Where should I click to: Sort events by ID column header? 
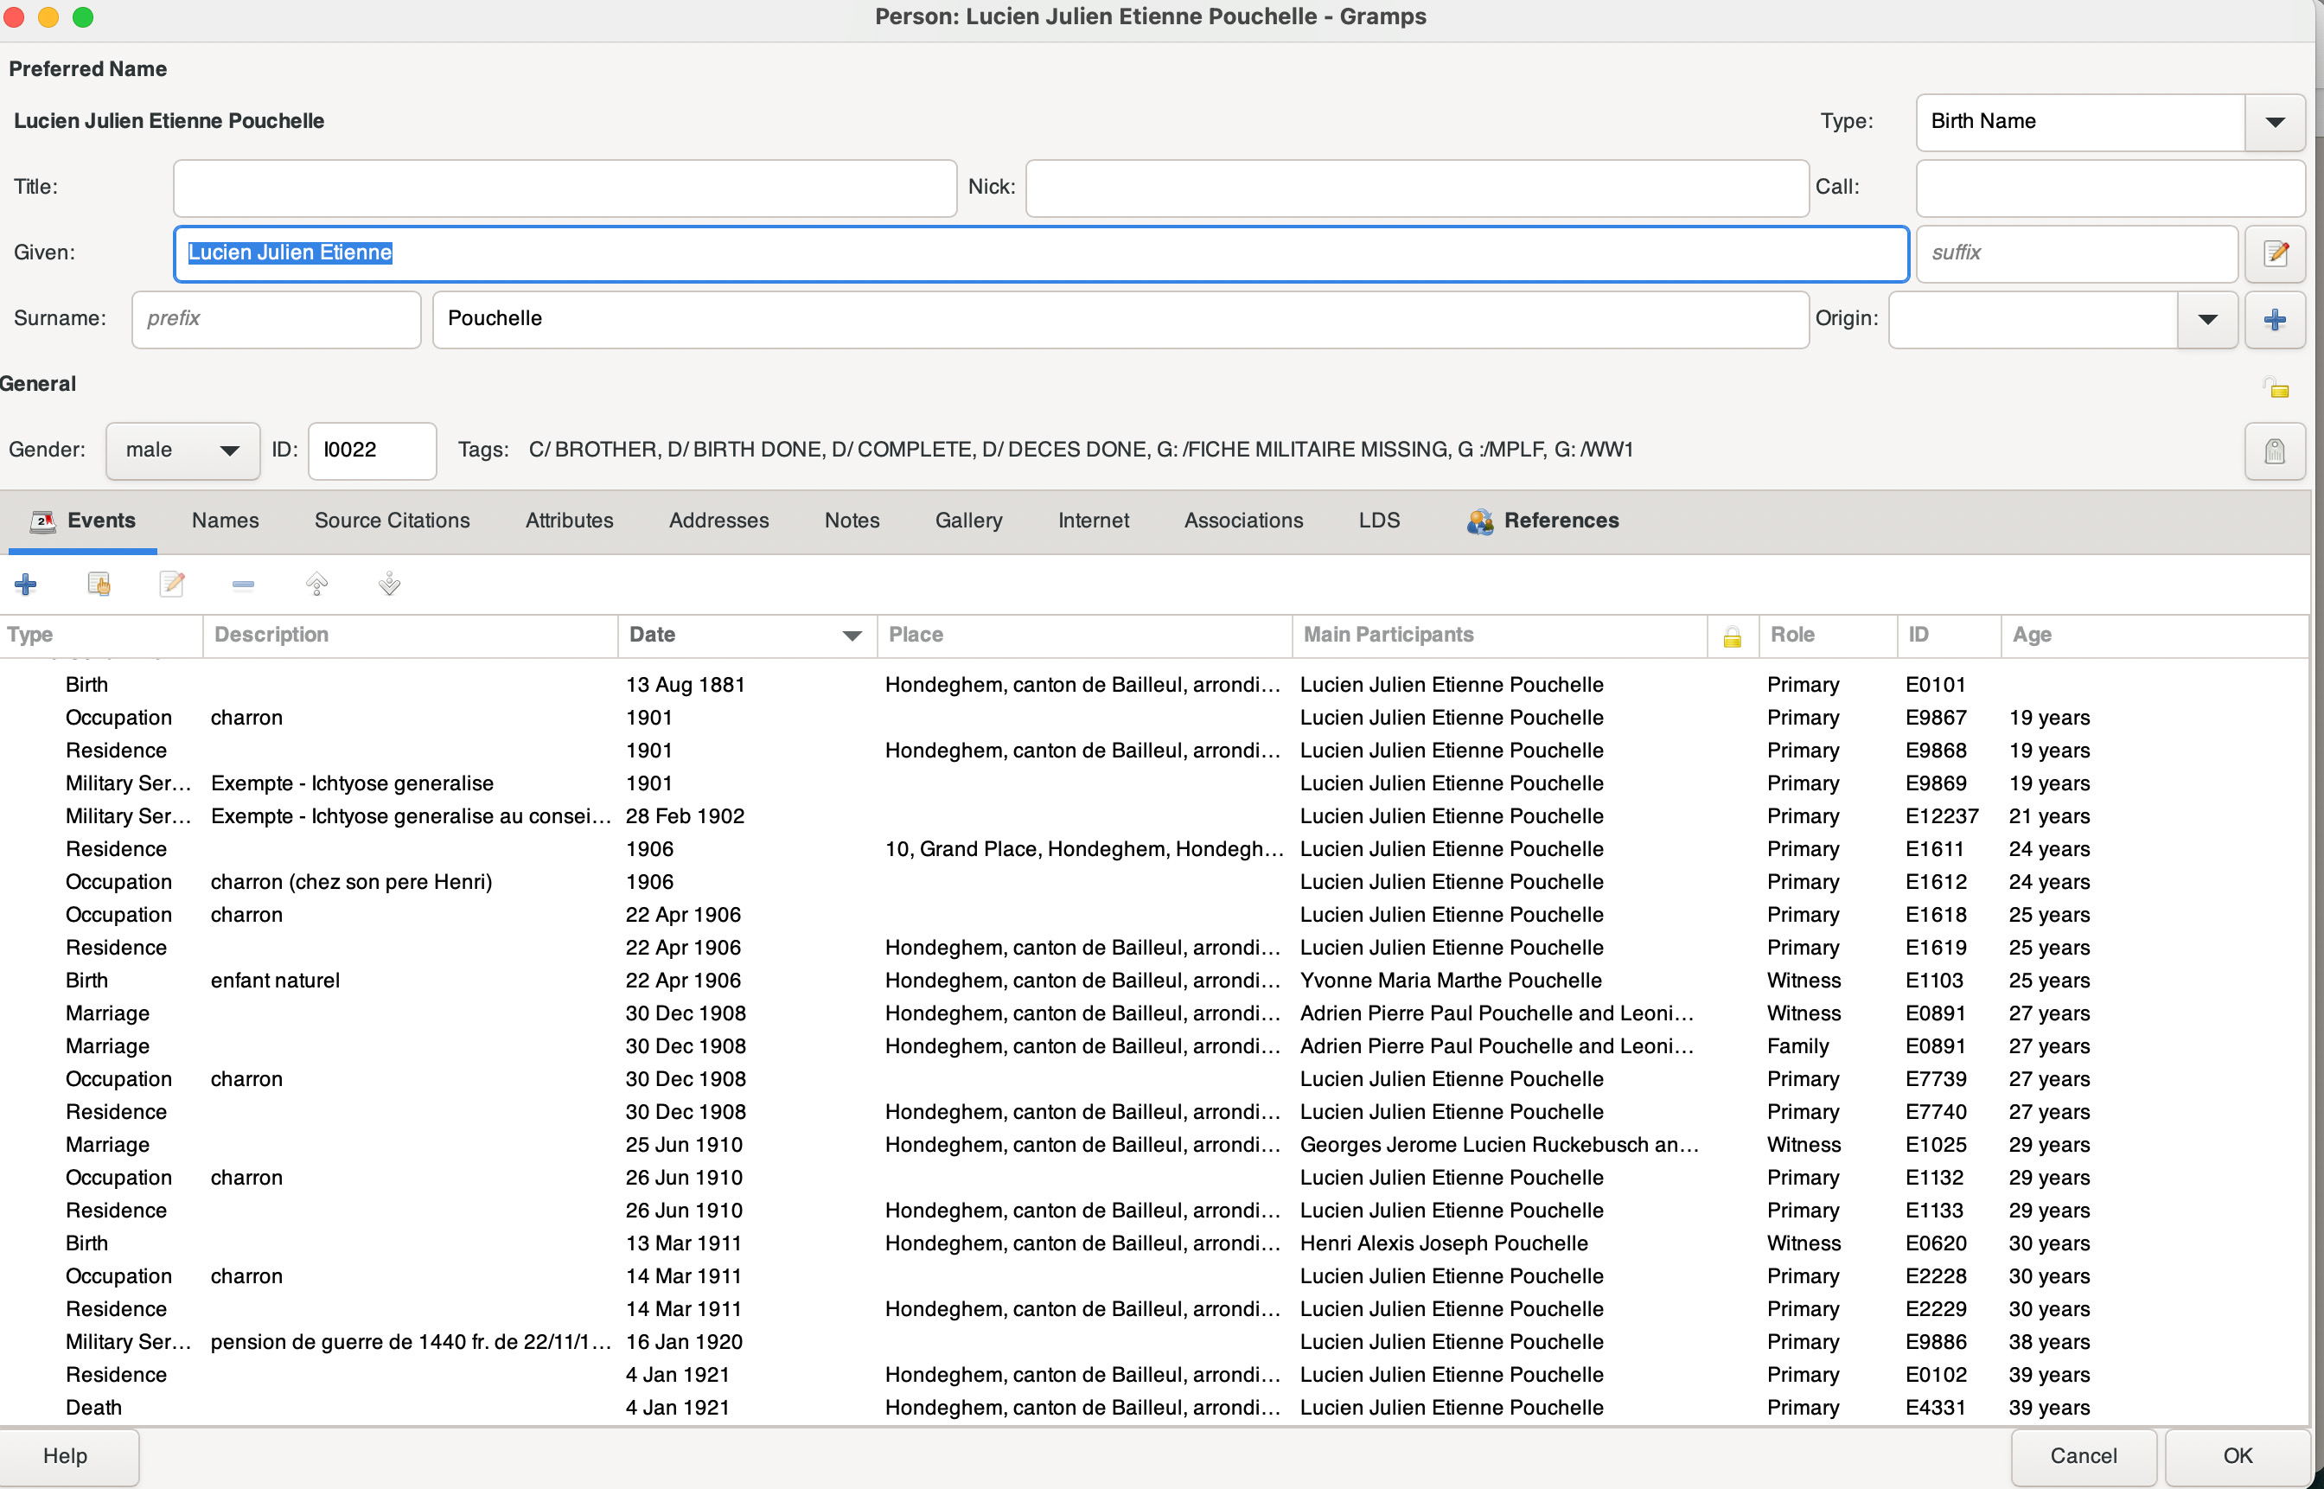click(x=1949, y=636)
